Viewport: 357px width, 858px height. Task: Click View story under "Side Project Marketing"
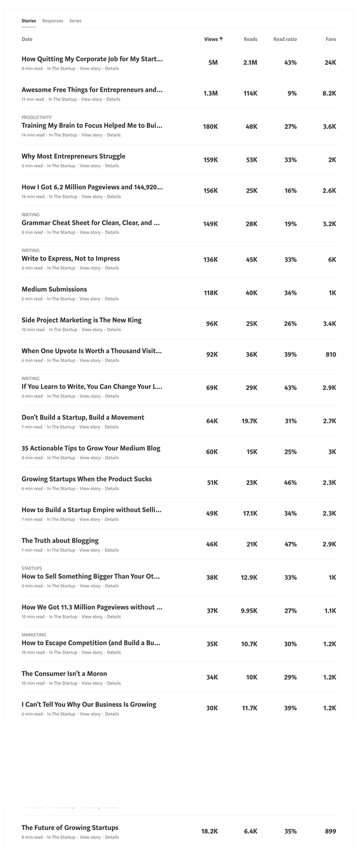pos(92,329)
